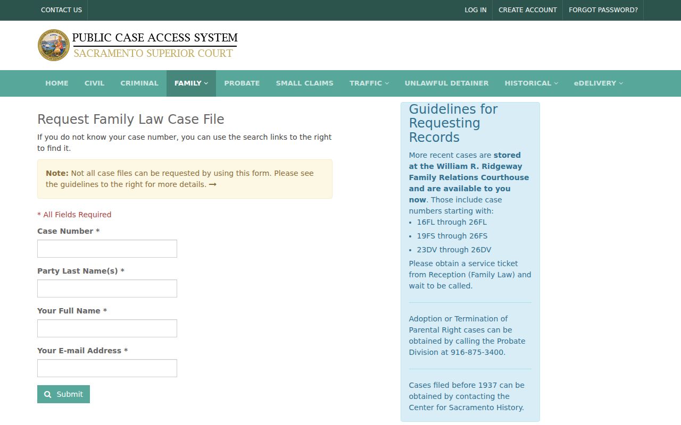This screenshot has height=425, width=681.
Task: Click the Probate Division phone number 916-875-3400
Action: 477,352
